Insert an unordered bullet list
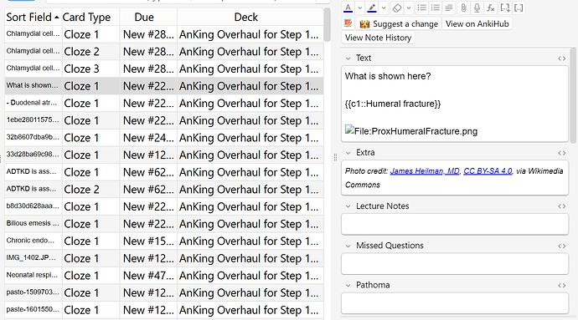 (x=421, y=8)
